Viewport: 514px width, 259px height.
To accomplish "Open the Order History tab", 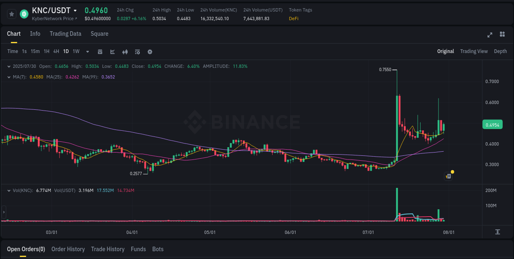I will tap(68, 249).
